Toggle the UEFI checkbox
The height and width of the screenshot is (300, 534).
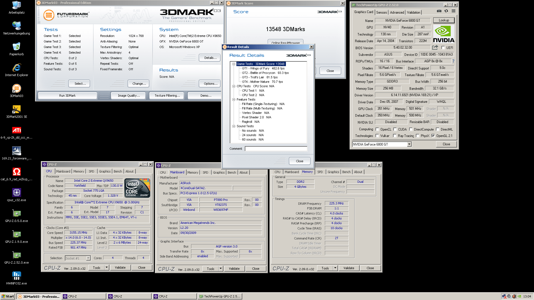pyautogui.click(x=443, y=47)
